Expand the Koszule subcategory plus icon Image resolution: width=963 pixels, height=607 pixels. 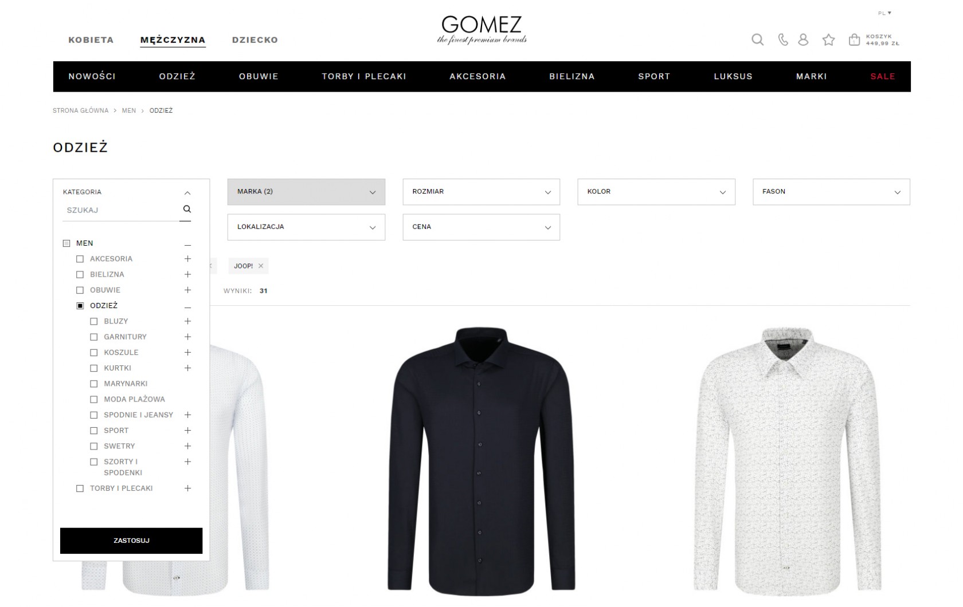[187, 352]
